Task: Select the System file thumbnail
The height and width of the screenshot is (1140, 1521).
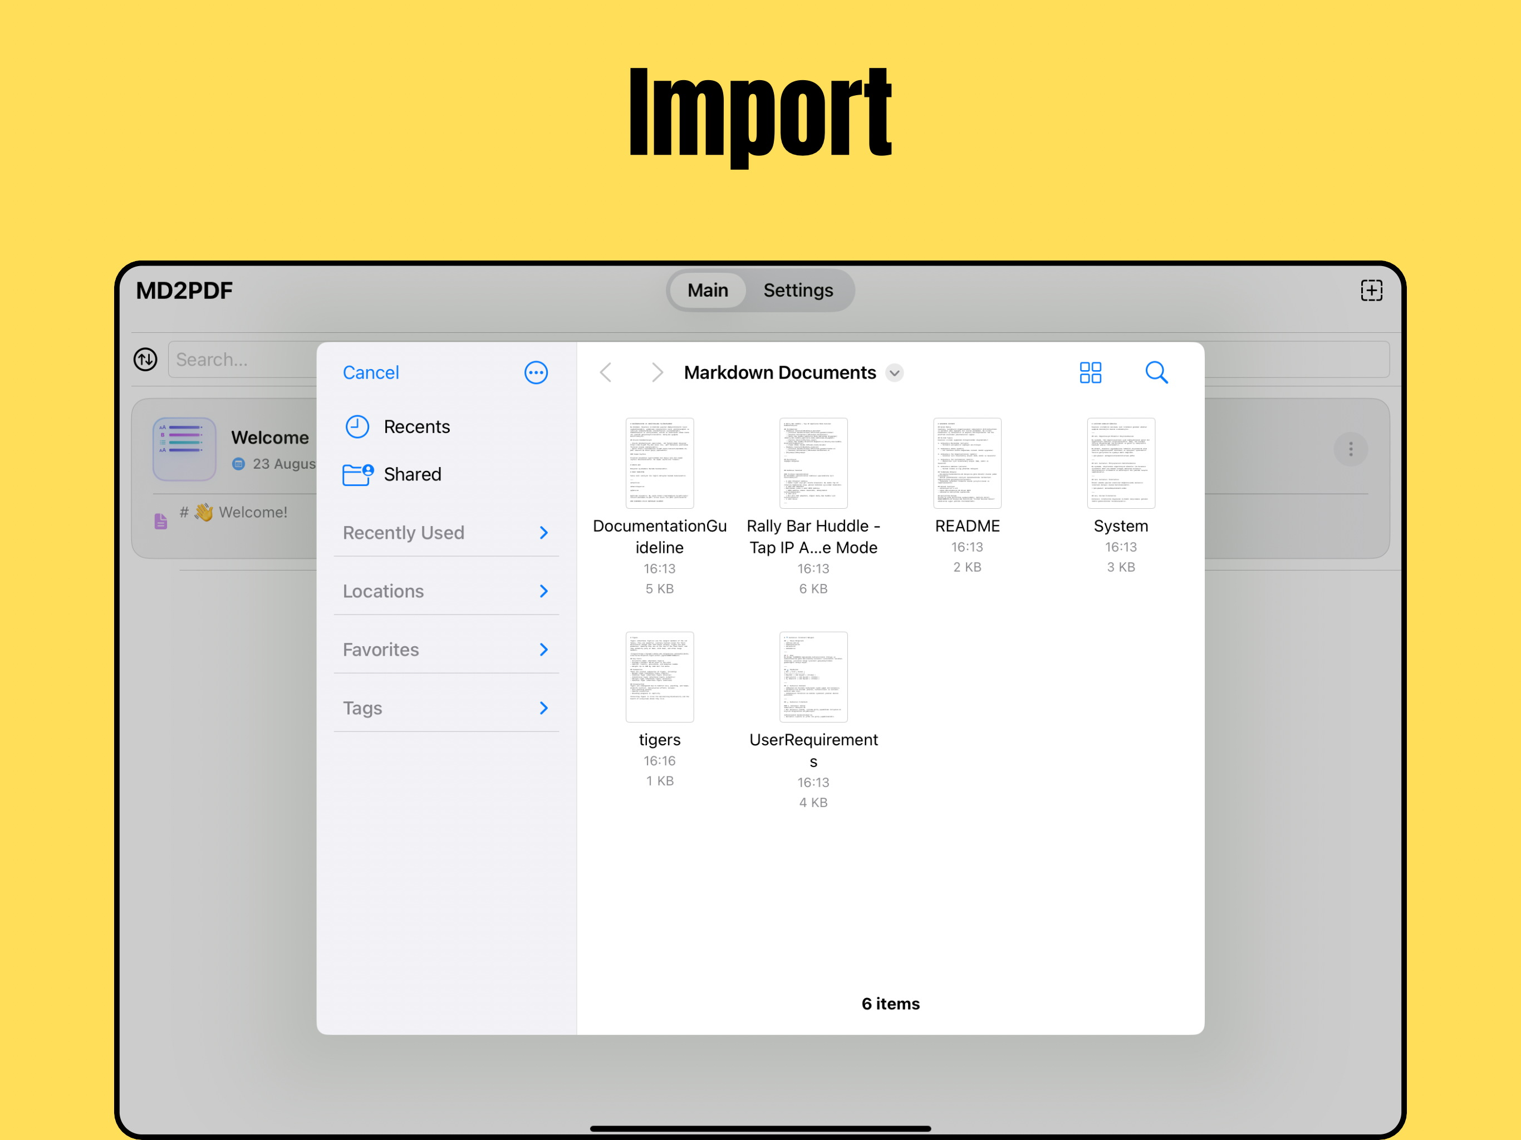Action: 1120,463
